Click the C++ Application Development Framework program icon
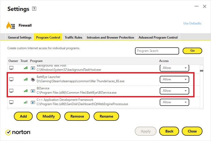The width and height of the screenshot is (211, 141). point(33,102)
